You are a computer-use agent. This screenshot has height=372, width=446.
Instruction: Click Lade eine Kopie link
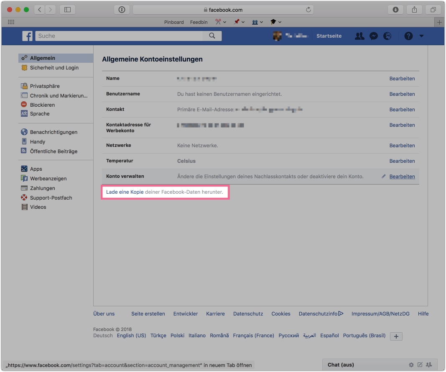point(125,192)
